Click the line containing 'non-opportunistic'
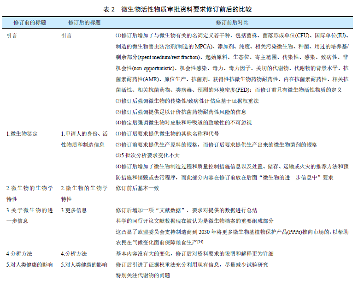The height and width of the screenshot is (281, 358). (232, 68)
